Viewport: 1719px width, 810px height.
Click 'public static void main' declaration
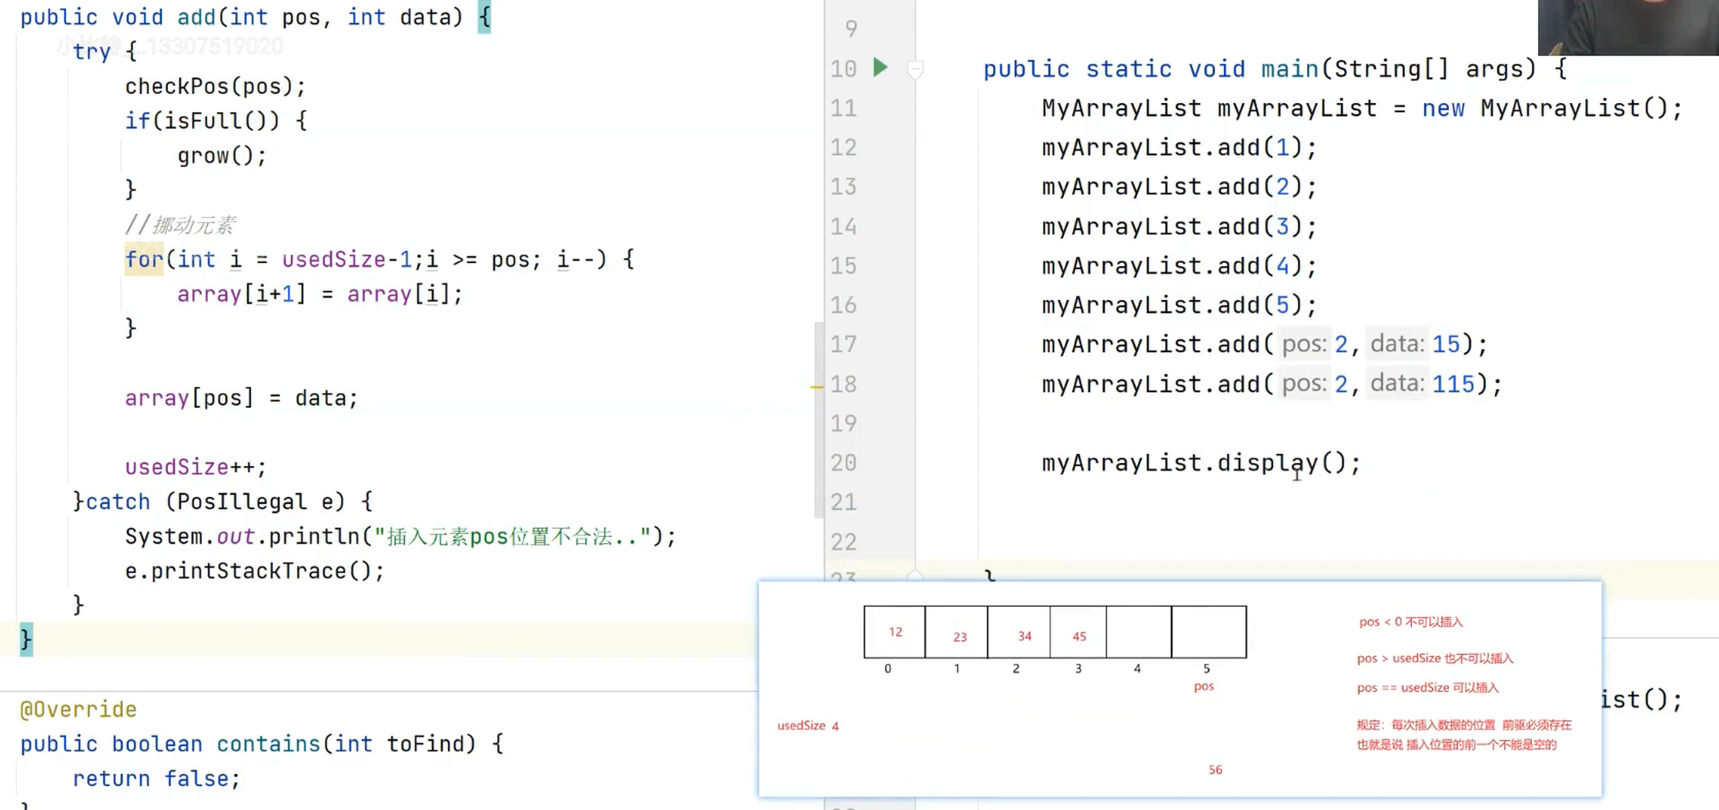(x=1151, y=69)
